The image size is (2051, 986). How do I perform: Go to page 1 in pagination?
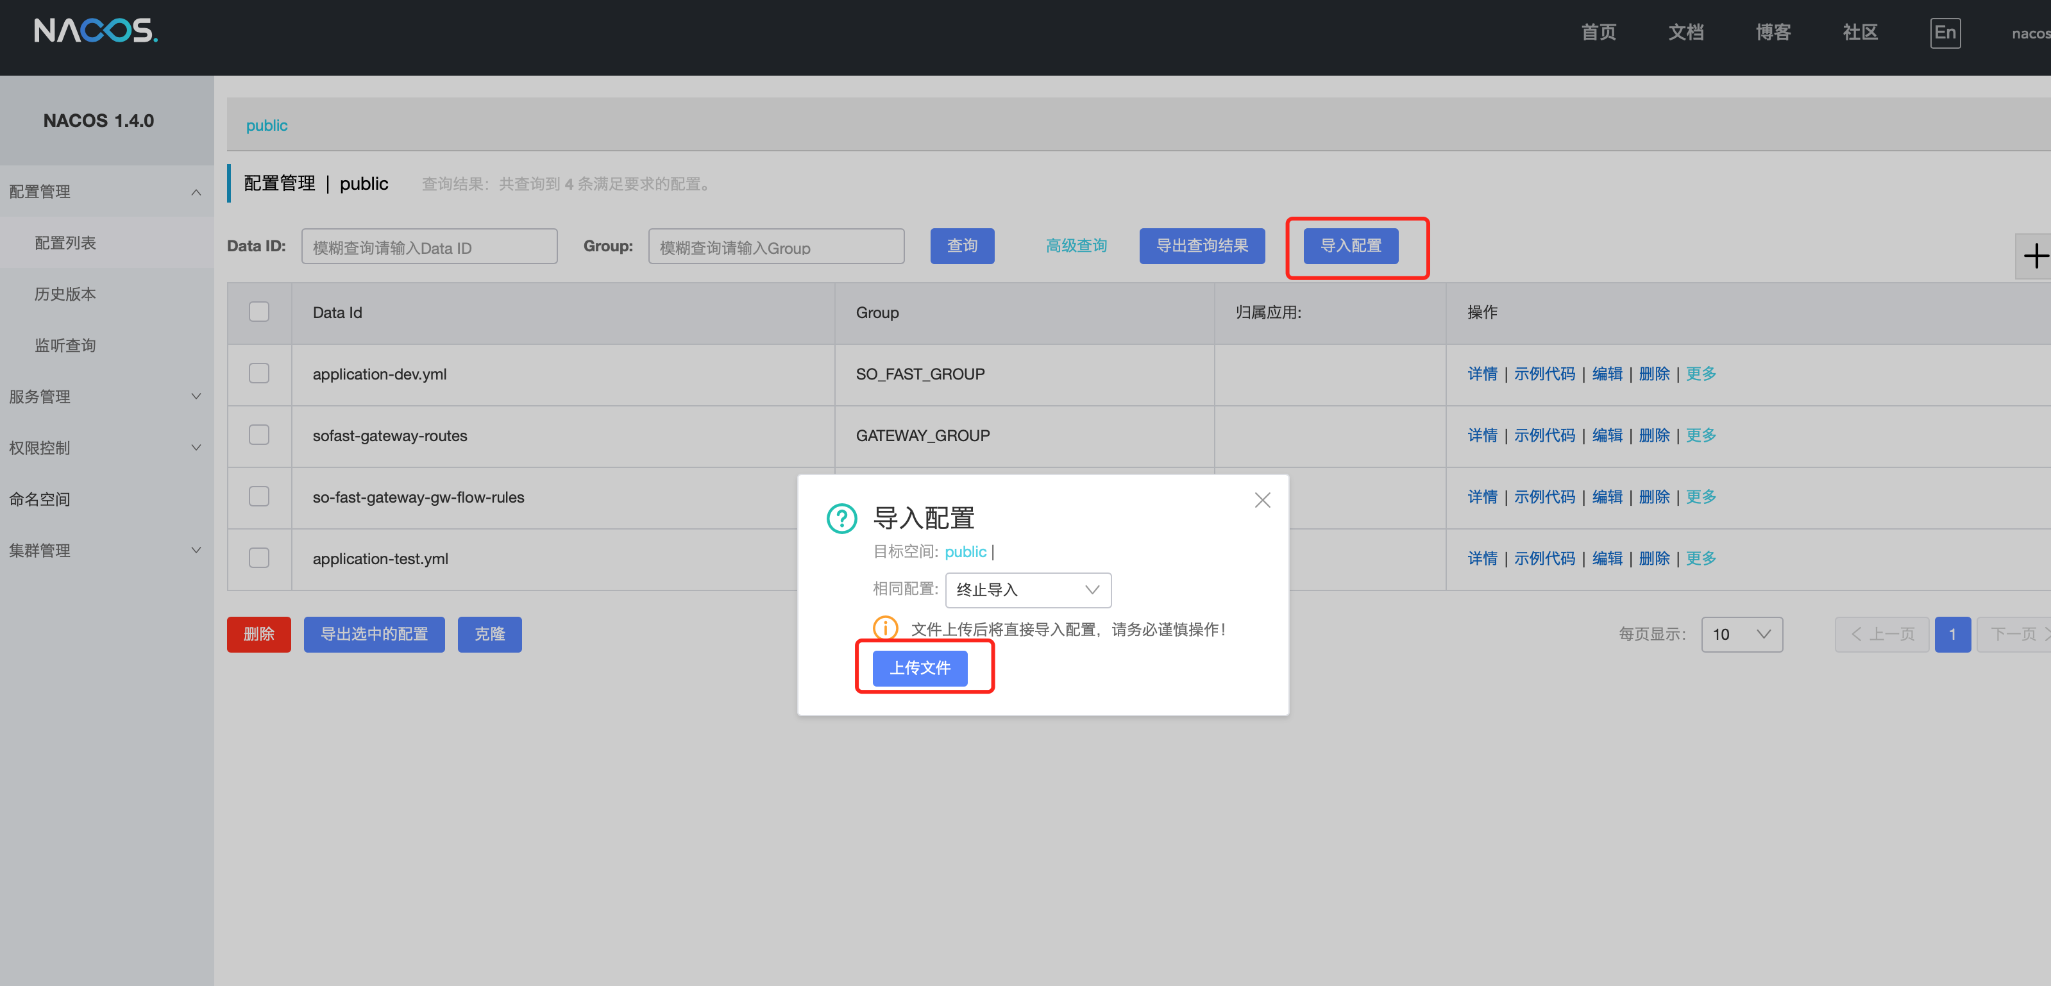click(x=1952, y=634)
